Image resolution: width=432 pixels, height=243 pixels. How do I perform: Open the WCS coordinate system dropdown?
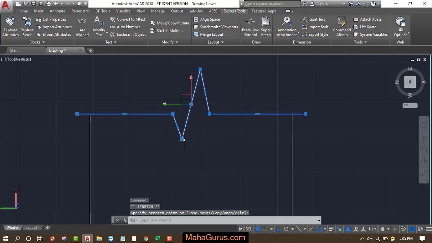410,105
